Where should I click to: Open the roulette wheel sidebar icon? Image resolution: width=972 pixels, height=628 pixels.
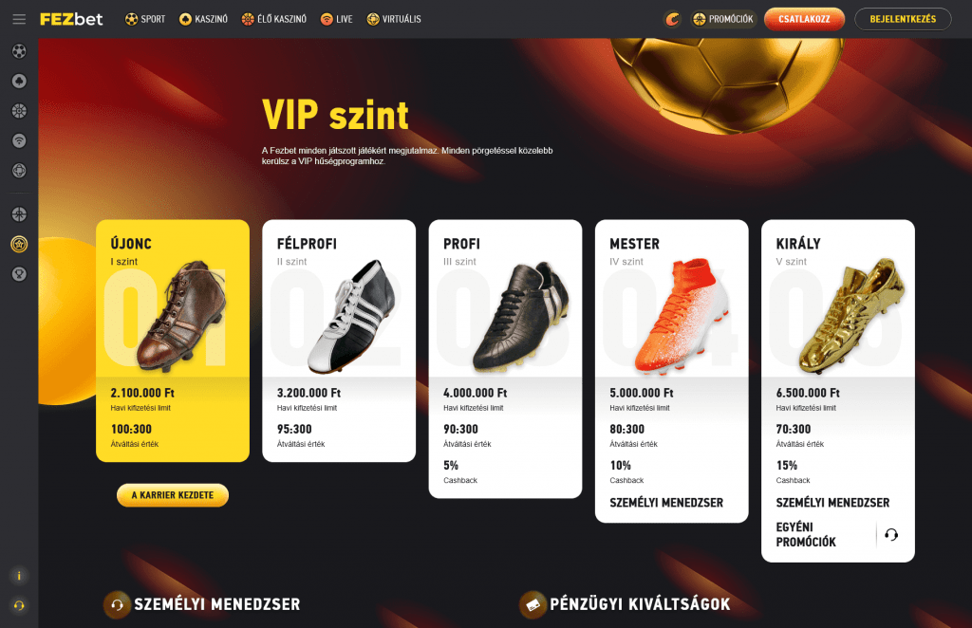pyautogui.click(x=19, y=111)
